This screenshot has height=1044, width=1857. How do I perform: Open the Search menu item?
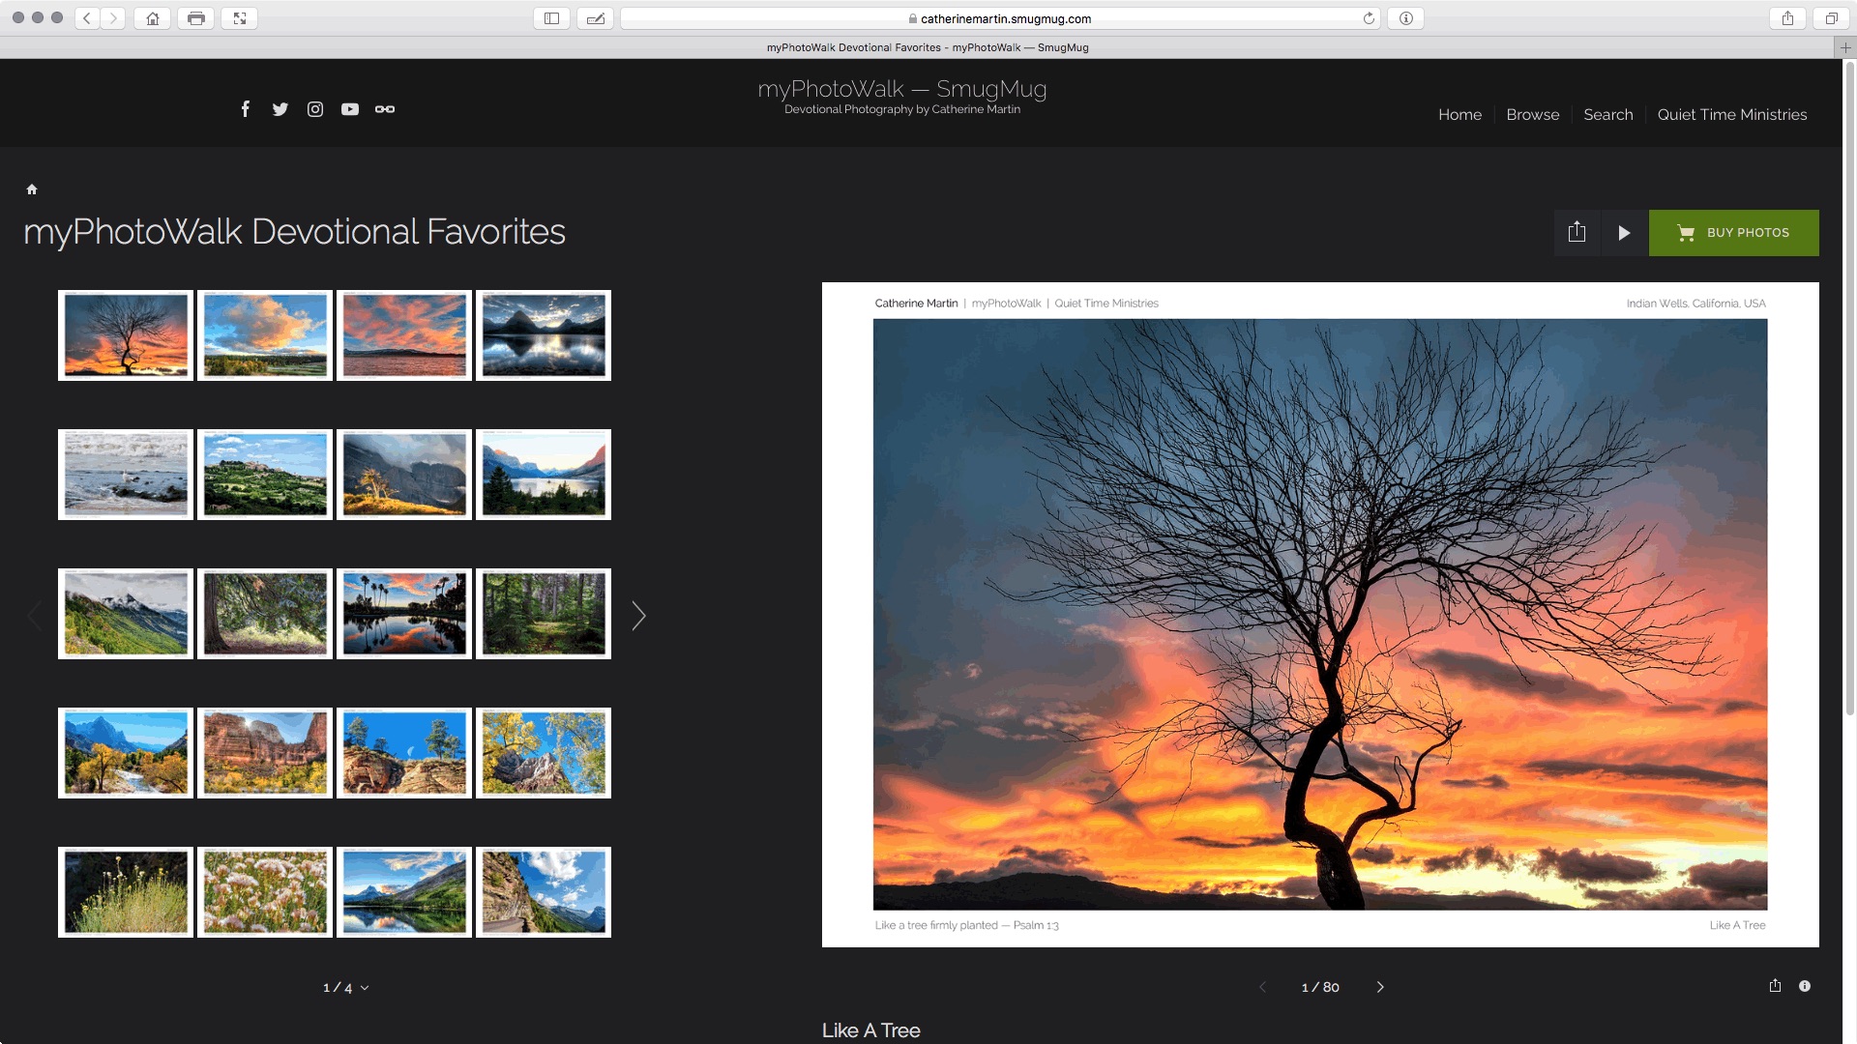coord(1608,114)
